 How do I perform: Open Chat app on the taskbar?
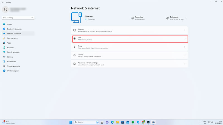click(x=107, y=122)
